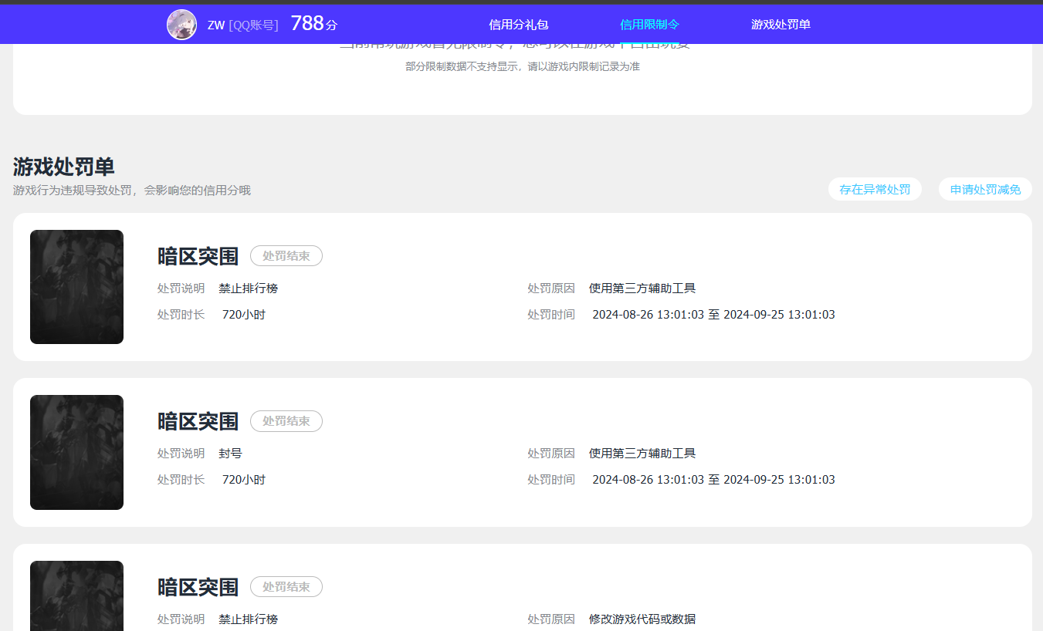
Task: Click the 处罚结束 badge on the second card
Action: point(286,421)
